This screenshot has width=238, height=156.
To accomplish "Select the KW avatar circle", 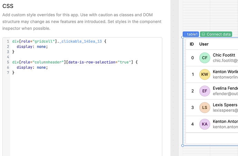I will click(x=205, y=74).
